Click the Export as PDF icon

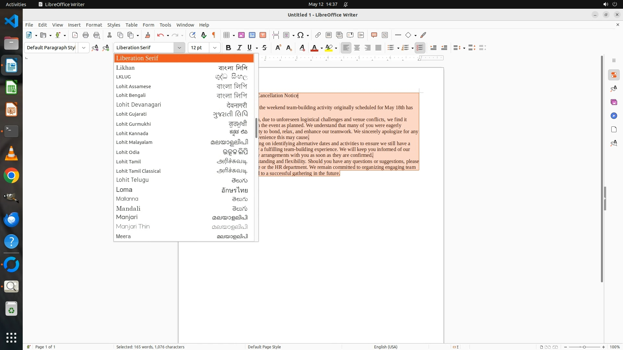[x=75, y=35]
